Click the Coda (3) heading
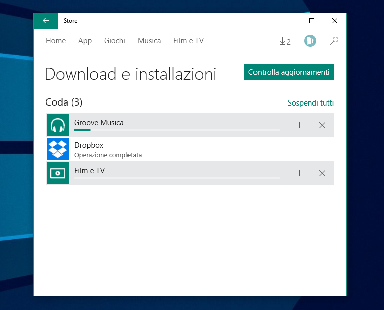This screenshot has height=310, width=384. (x=64, y=102)
